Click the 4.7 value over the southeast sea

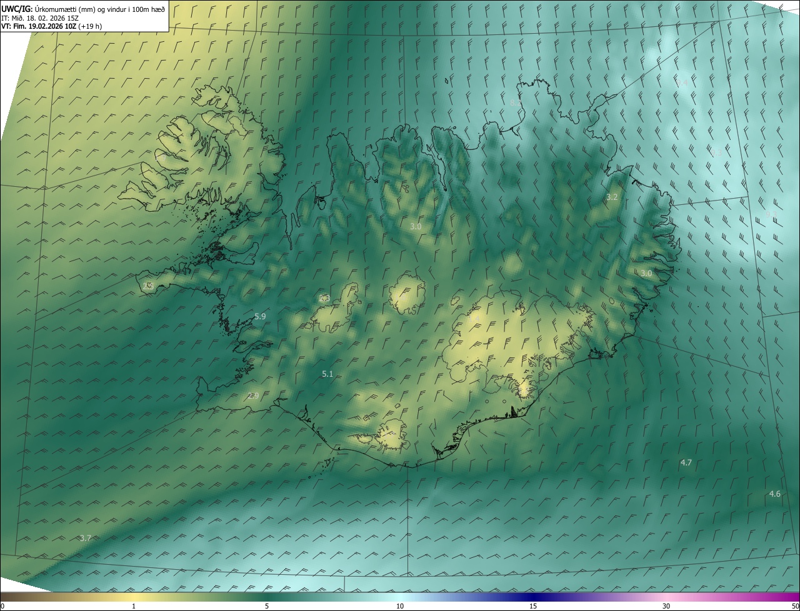pos(686,462)
